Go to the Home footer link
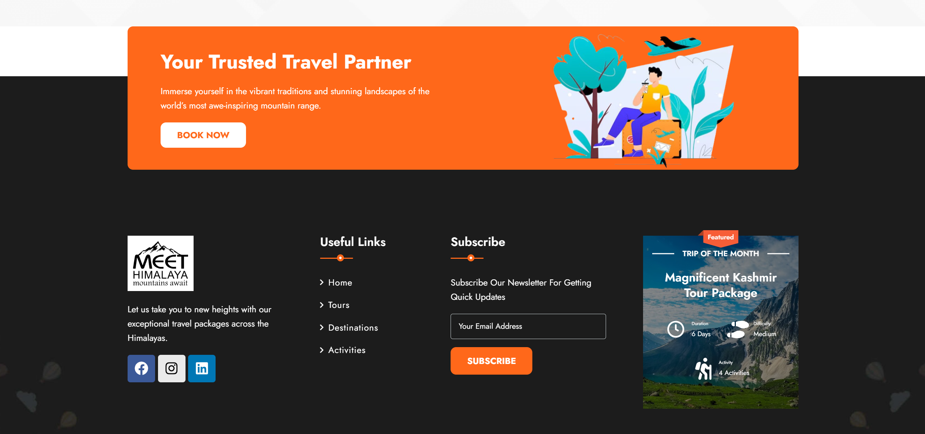The width and height of the screenshot is (925, 434). (x=340, y=283)
